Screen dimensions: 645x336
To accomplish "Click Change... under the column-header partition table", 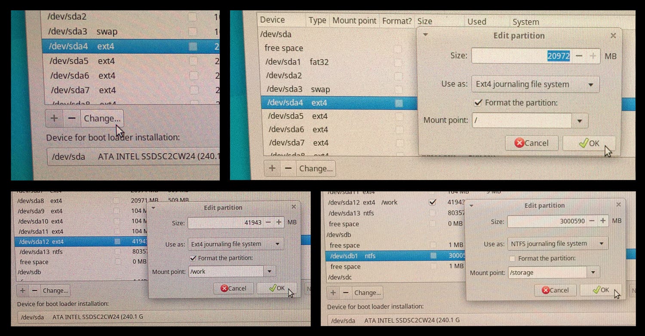I will (316, 168).
